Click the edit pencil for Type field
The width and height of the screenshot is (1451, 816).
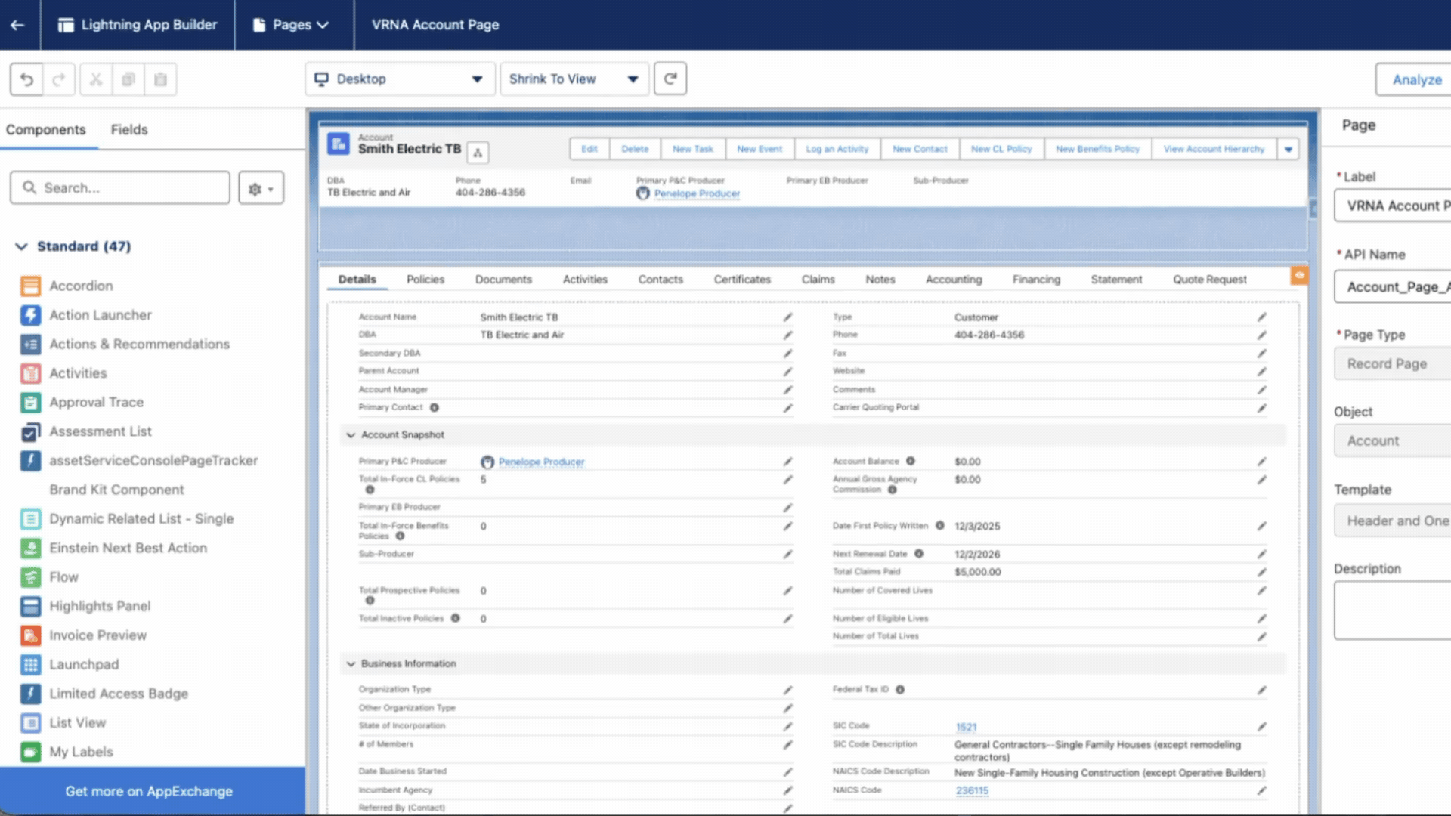(1261, 317)
